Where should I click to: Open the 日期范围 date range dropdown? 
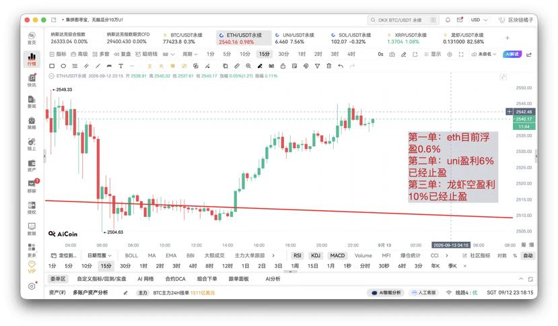[x=100, y=255]
